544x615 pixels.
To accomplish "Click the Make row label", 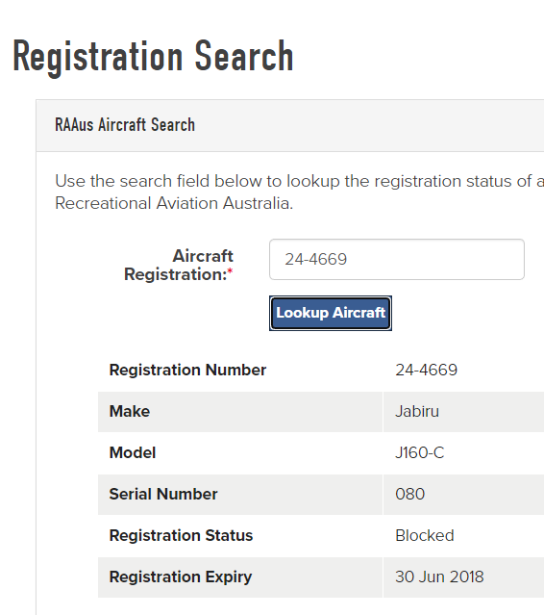I will click(130, 411).
